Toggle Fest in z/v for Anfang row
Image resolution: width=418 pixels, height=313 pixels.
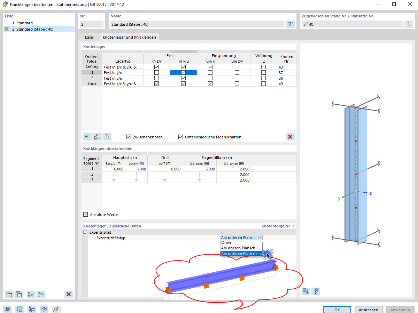tap(157, 67)
